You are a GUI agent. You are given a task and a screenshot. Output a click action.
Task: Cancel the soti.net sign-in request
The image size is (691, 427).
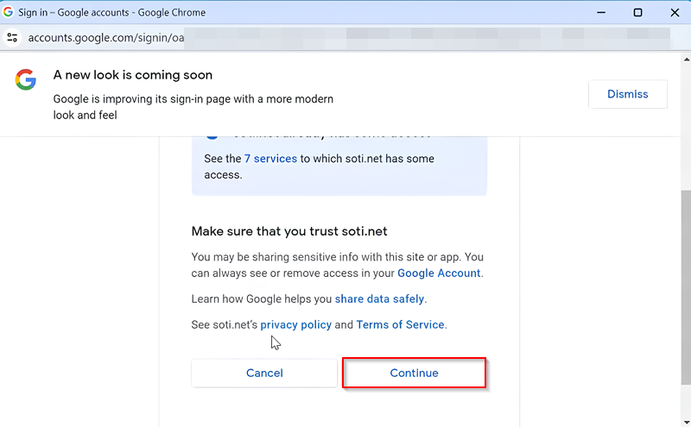pyautogui.click(x=264, y=373)
